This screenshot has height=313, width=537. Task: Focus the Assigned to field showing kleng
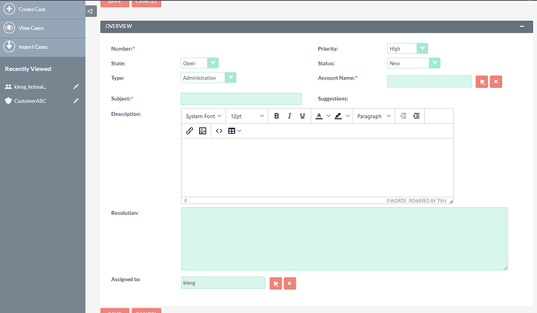[223, 283]
